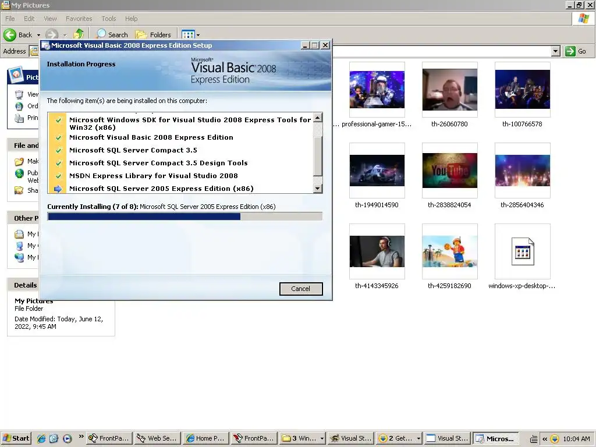Select the th-26060780 picture thumbnail

click(450, 90)
